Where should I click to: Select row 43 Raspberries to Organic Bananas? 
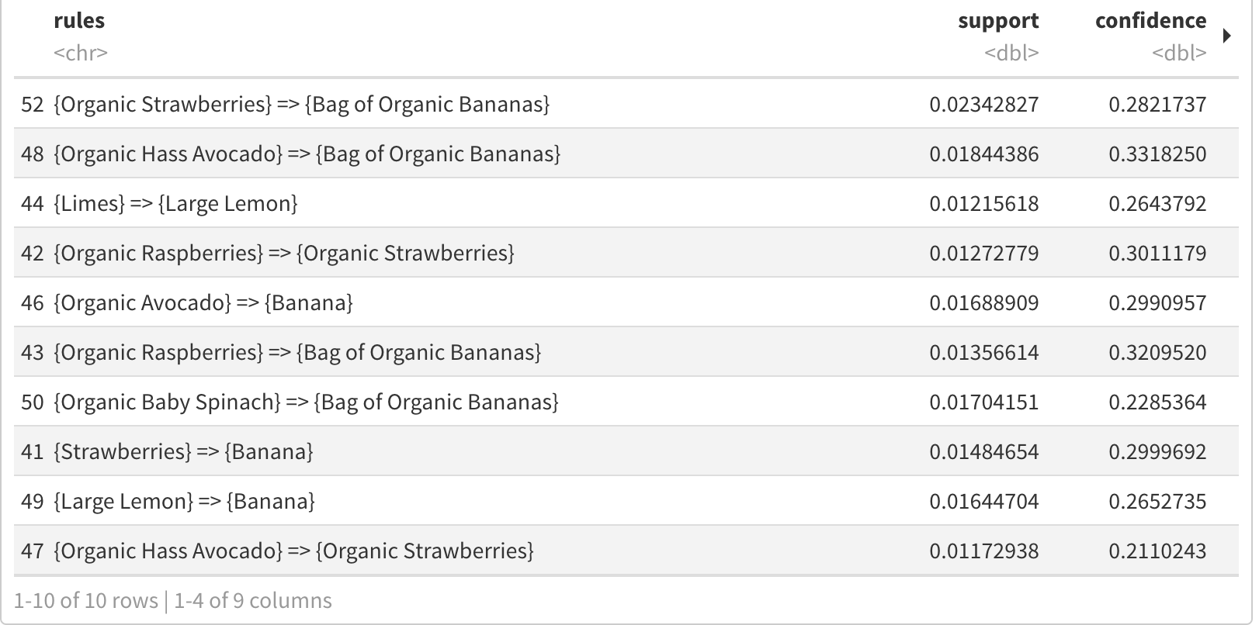(x=626, y=352)
